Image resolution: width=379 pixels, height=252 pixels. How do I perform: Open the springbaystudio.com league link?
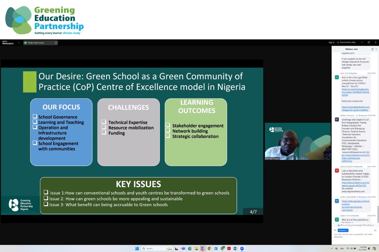click(355, 108)
